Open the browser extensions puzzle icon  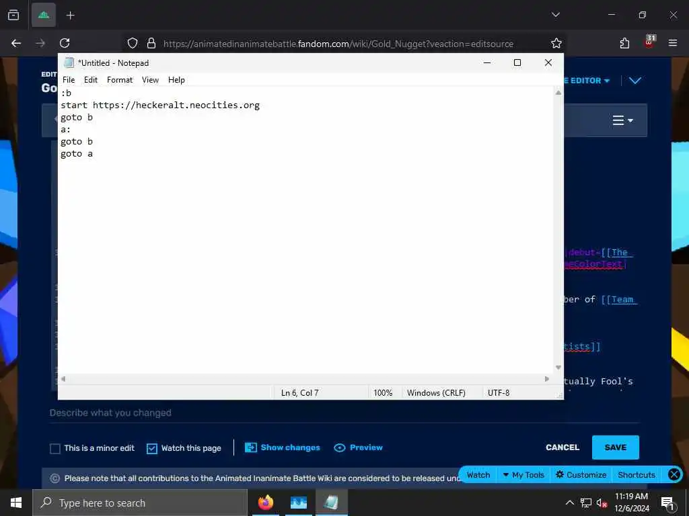pyautogui.click(x=624, y=43)
